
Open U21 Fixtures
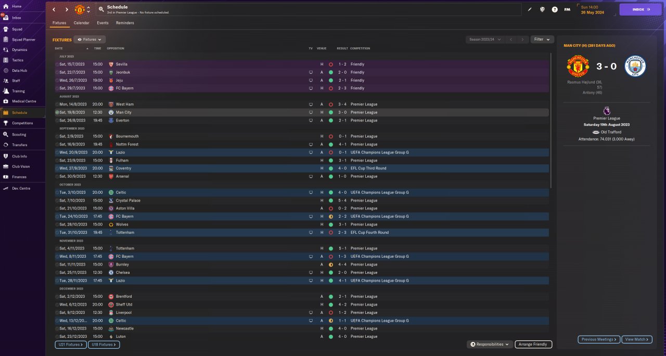pyautogui.click(x=70, y=345)
